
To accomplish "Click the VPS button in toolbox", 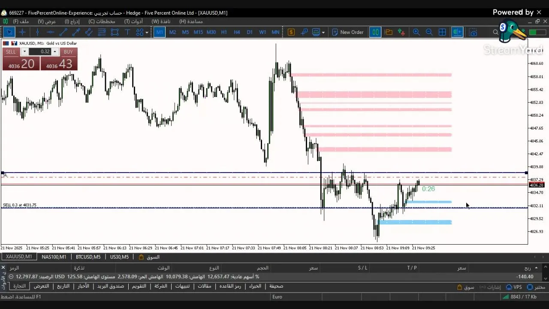I will point(514,287).
